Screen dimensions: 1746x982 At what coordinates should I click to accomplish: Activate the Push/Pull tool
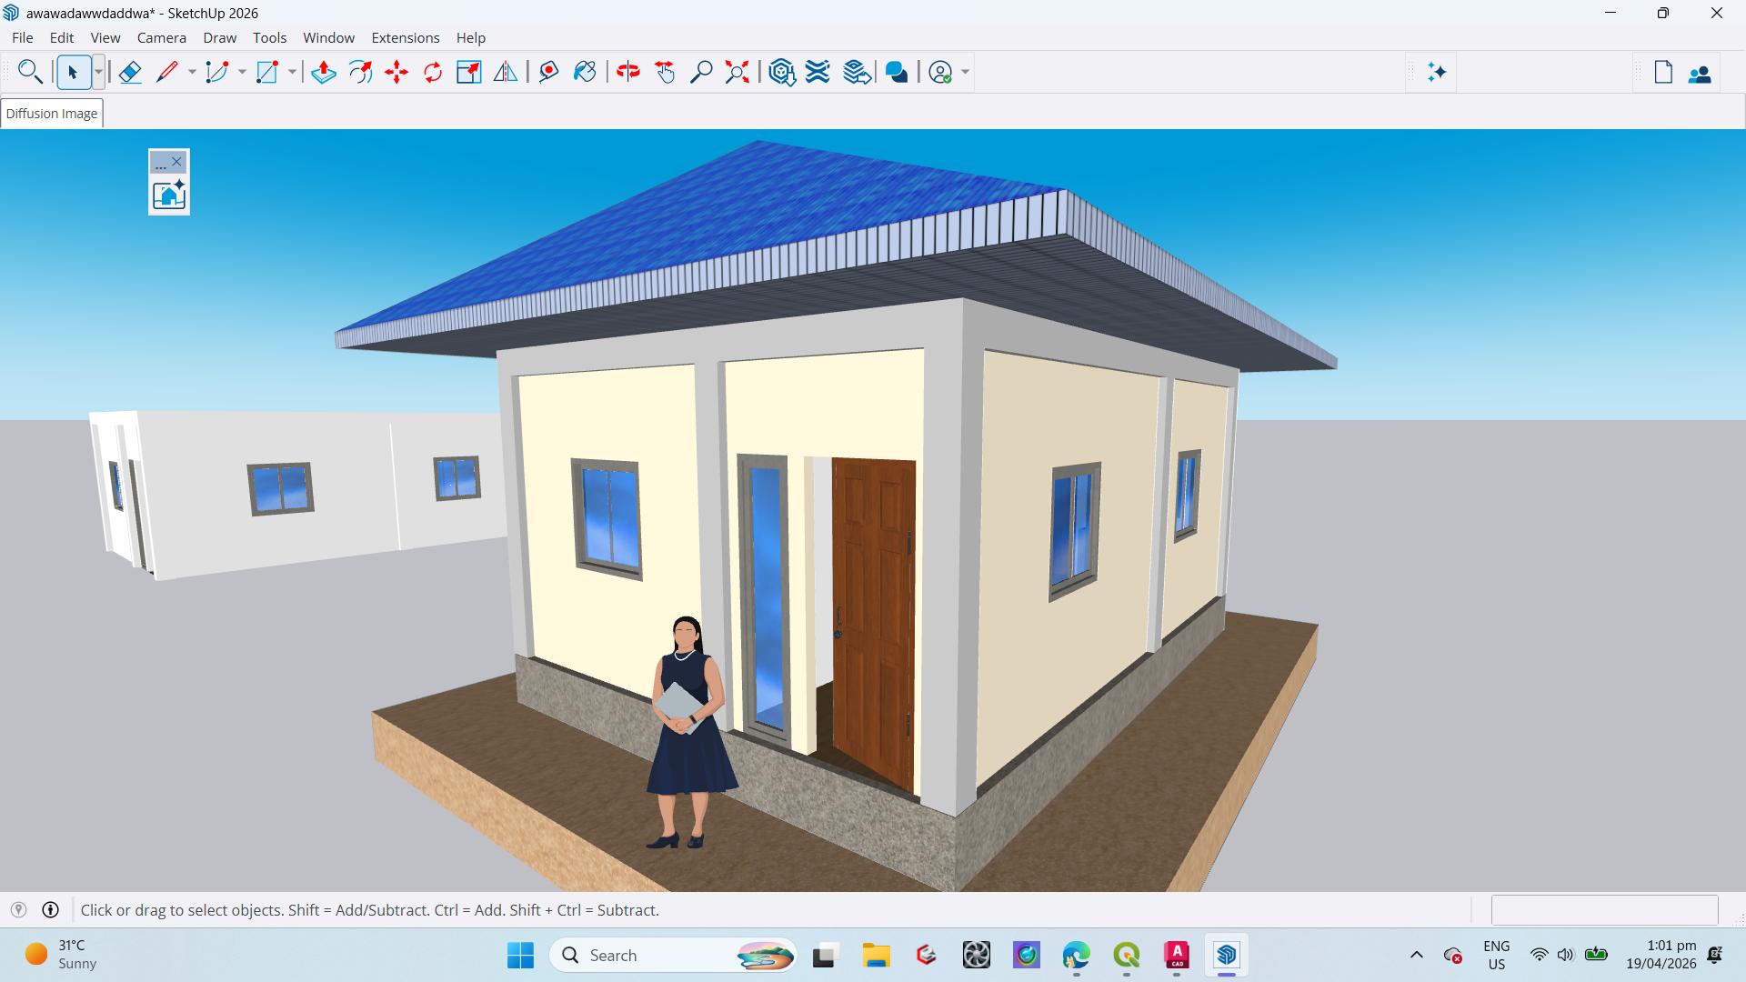tap(324, 72)
